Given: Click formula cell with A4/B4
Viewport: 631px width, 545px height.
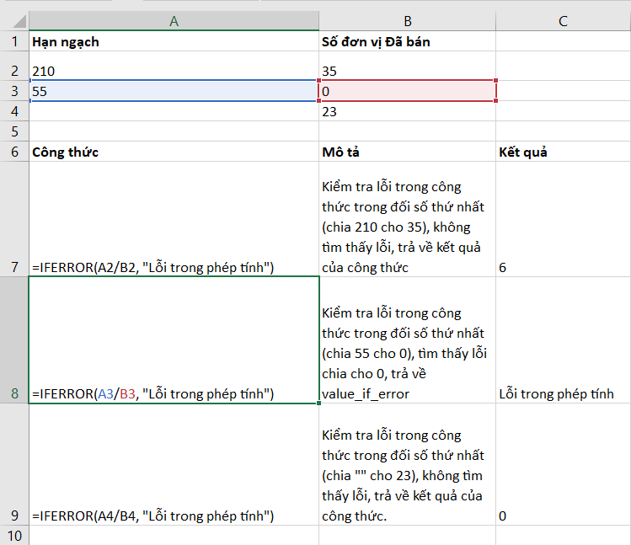Looking at the screenshot, I should point(174,464).
